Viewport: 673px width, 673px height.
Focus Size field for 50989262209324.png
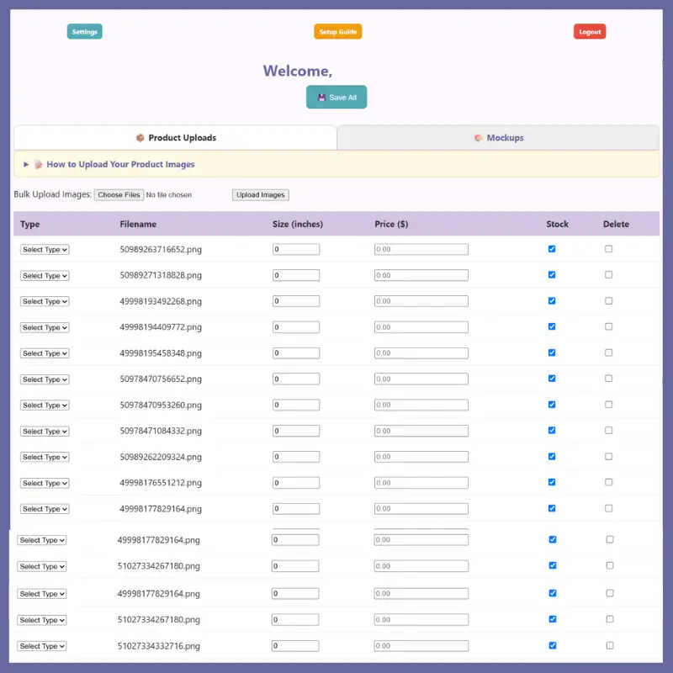click(296, 457)
